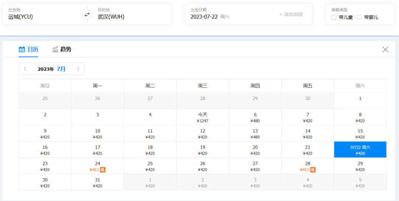Pick July 6 priced ¥480
The height and width of the screenshot is (201, 399).
click(x=255, y=117)
